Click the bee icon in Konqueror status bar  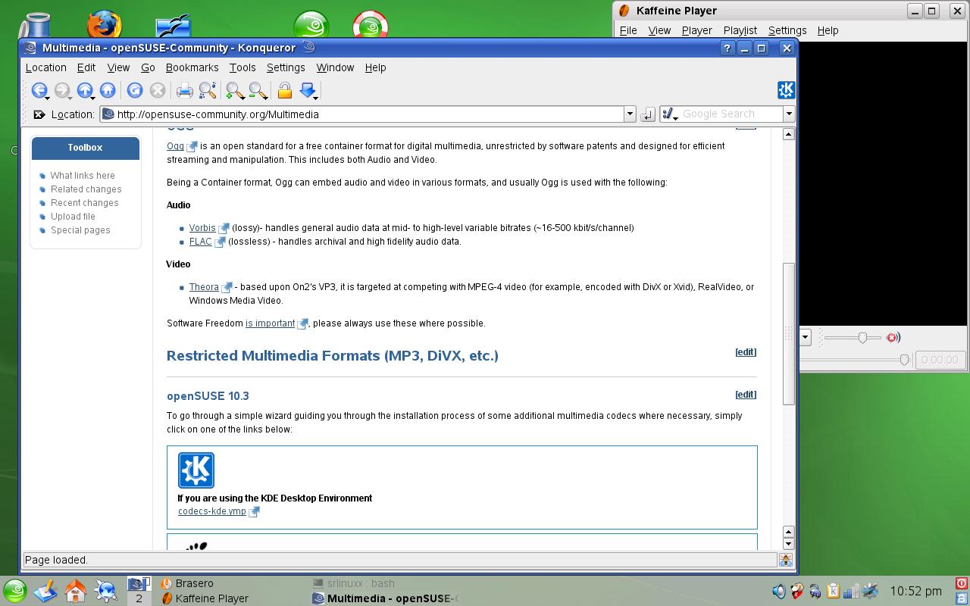point(786,560)
